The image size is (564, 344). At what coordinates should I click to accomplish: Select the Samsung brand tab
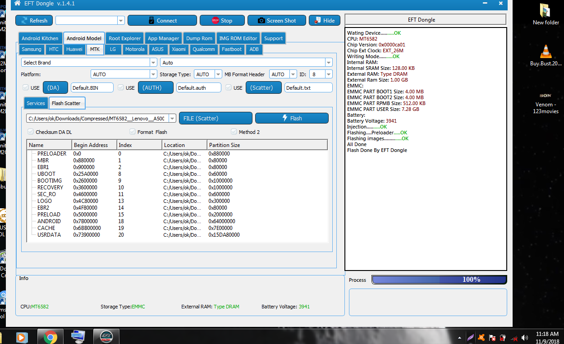(32, 49)
